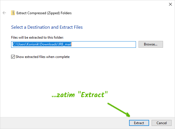Click the C: drive prefix in the path

coord(15,44)
